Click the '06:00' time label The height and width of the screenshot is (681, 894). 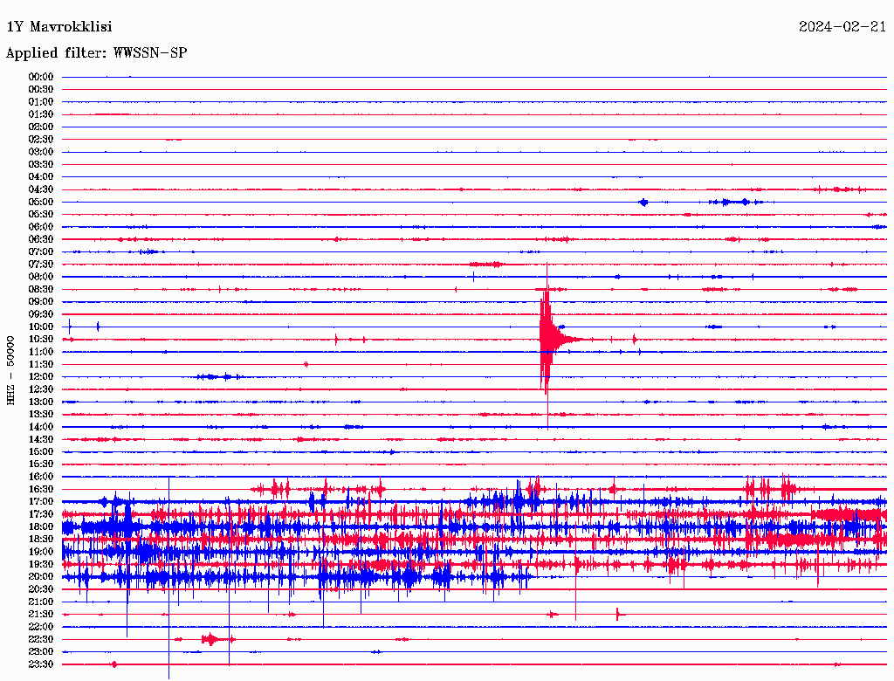coord(40,227)
